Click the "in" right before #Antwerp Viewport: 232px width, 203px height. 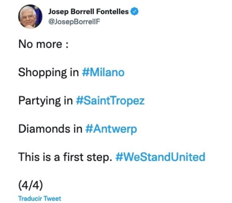[x=78, y=129]
